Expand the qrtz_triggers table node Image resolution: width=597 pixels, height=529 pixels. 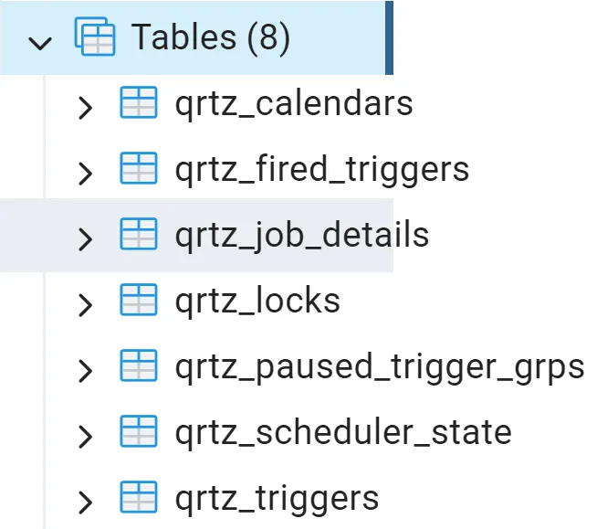(x=85, y=503)
